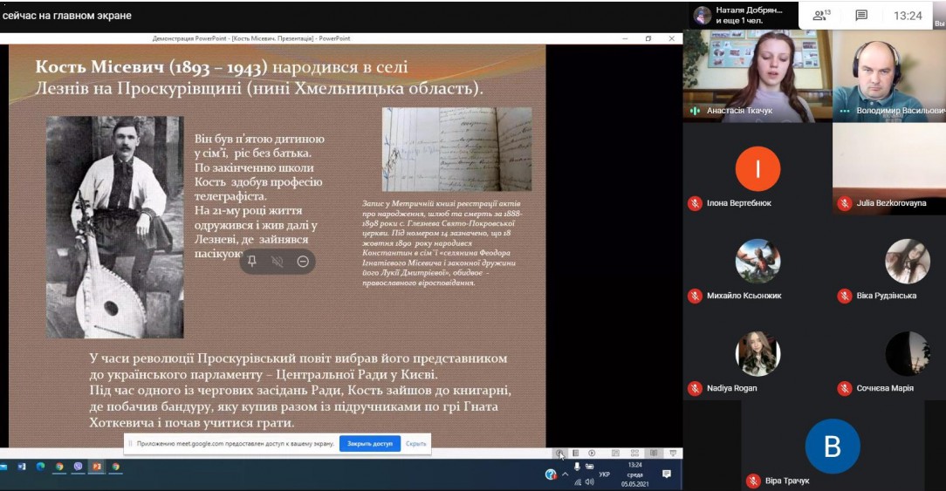Click the Наталя Добрян avatar in the top bar
Image resolution: width=946 pixels, height=491 pixels.
[703, 15]
